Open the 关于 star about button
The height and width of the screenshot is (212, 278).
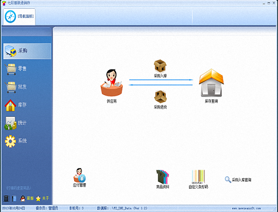click(43, 198)
